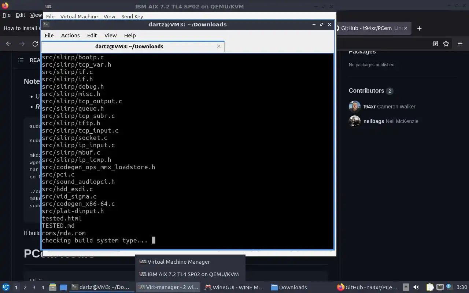Click the show desktop icon on the taskbar
Screen dimensions: 469x293
tap(63, 288)
